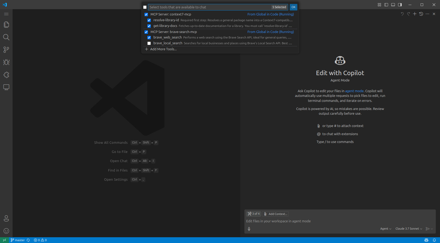This screenshot has height=243, width=440.
Task: Uncheck MCP Server: context7-mcp checkbox
Action: coord(146,14)
